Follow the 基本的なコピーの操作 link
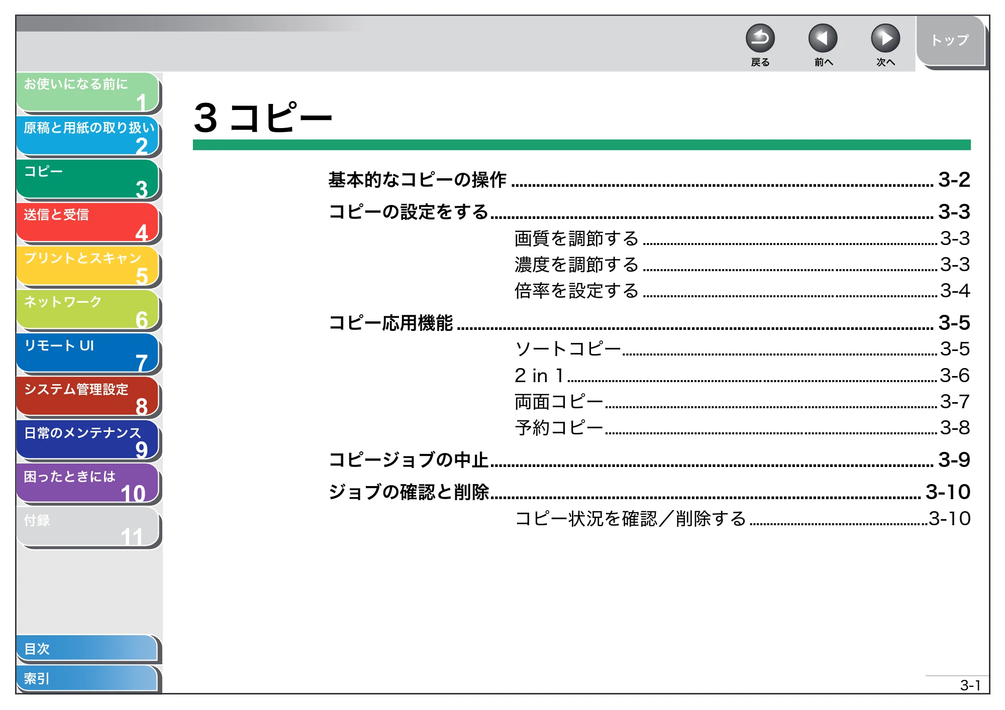 point(417,180)
